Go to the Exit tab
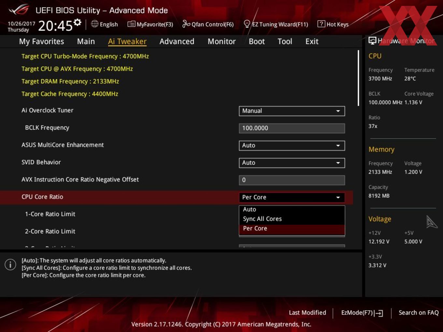Viewport: 443px width, 332px height. coord(312,41)
